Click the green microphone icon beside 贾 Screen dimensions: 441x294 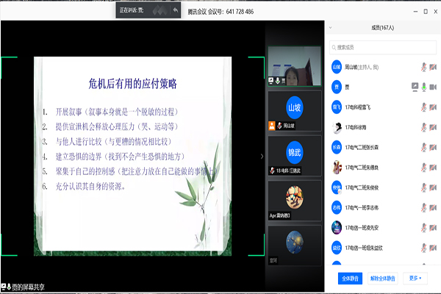(x=423, y=87)
